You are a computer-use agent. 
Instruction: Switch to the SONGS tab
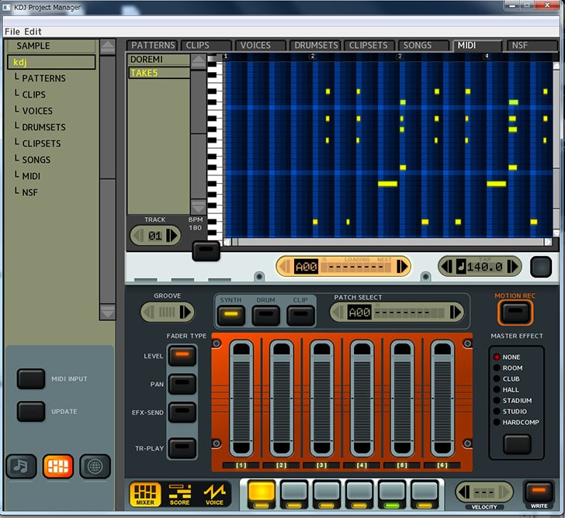coord(424,45)
